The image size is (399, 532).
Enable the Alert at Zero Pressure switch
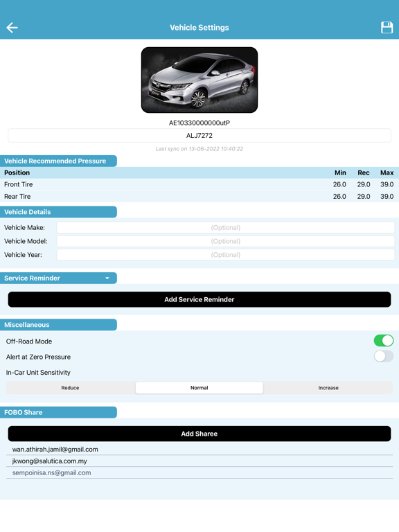click(x=384, y=356)
